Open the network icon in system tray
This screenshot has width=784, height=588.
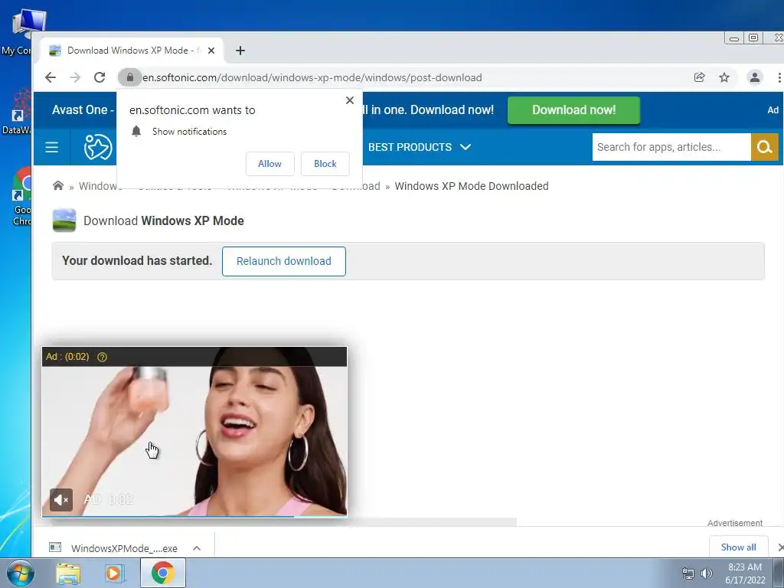tap(688, 573)
